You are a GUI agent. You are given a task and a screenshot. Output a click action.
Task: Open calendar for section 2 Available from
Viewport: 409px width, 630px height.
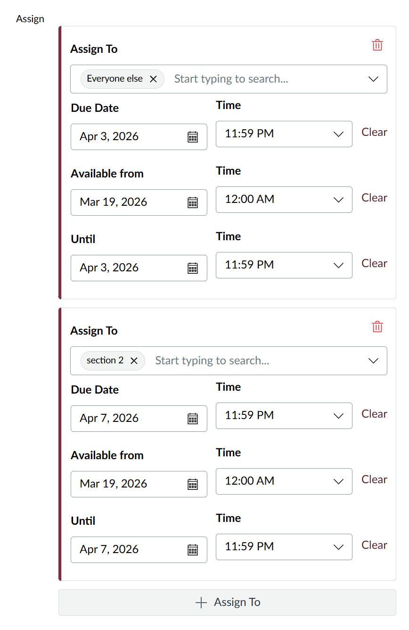(x=193, y=484)
